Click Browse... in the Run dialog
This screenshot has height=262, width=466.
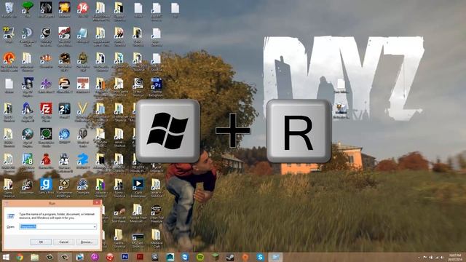[87, 242]
